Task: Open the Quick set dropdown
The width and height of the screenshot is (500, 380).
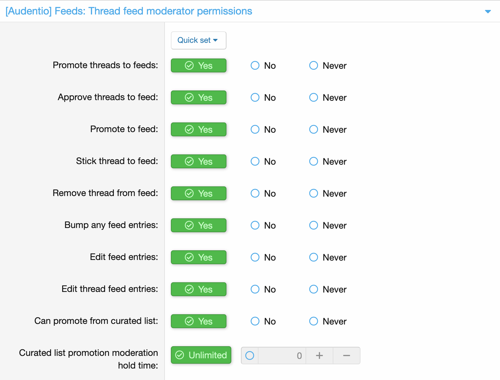Action: pos(198,40)
